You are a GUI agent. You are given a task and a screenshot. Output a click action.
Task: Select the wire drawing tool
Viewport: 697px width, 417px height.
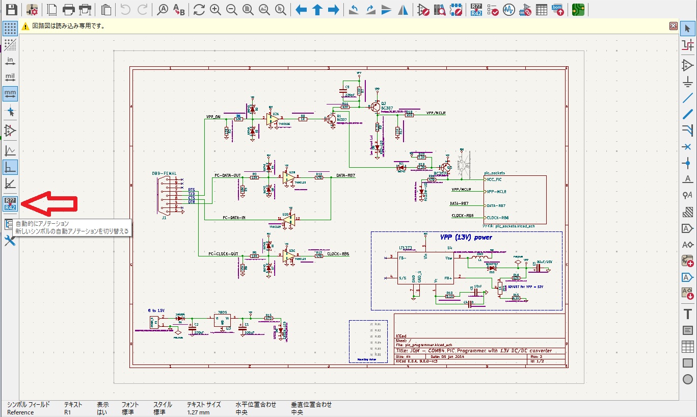[x=687, y=98]
